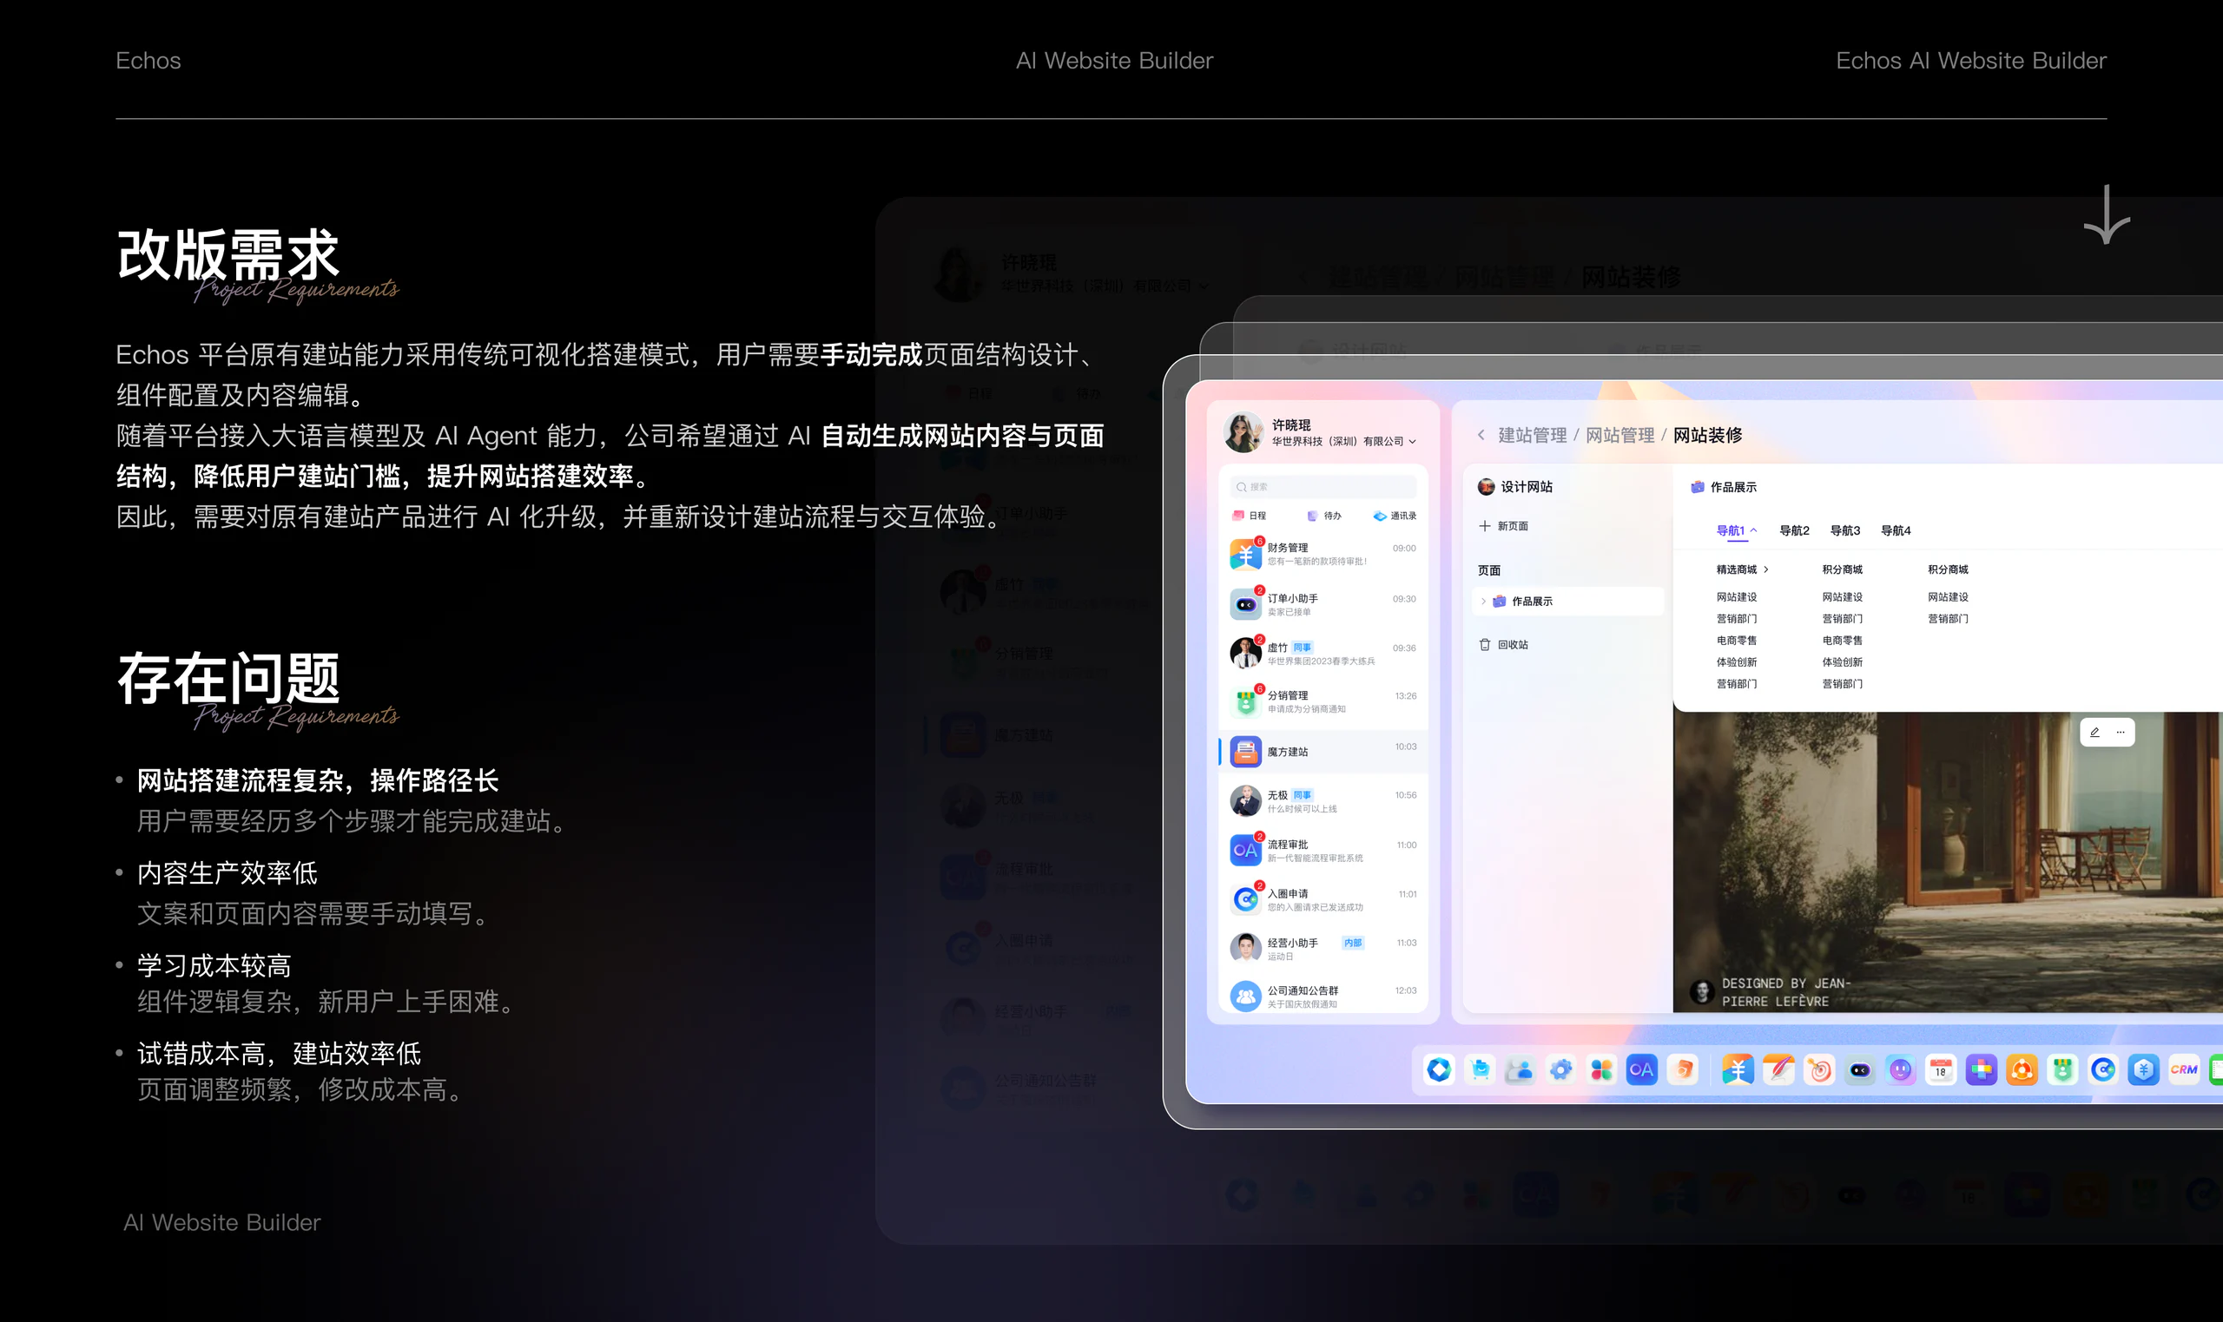Expand the 作品展示 page tree item
The width and height of the screenshot is (2223, 1322).
[x=1483, y=602]
